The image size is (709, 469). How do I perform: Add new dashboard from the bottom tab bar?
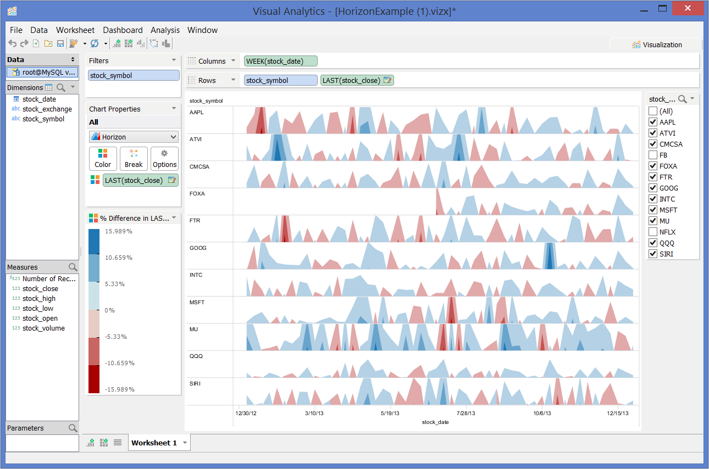(104, 442)
